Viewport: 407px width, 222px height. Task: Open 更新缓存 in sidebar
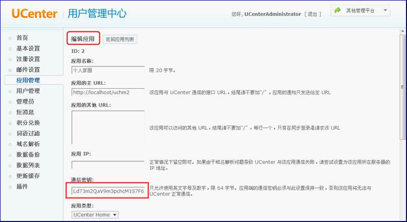[x=28, y=176]
